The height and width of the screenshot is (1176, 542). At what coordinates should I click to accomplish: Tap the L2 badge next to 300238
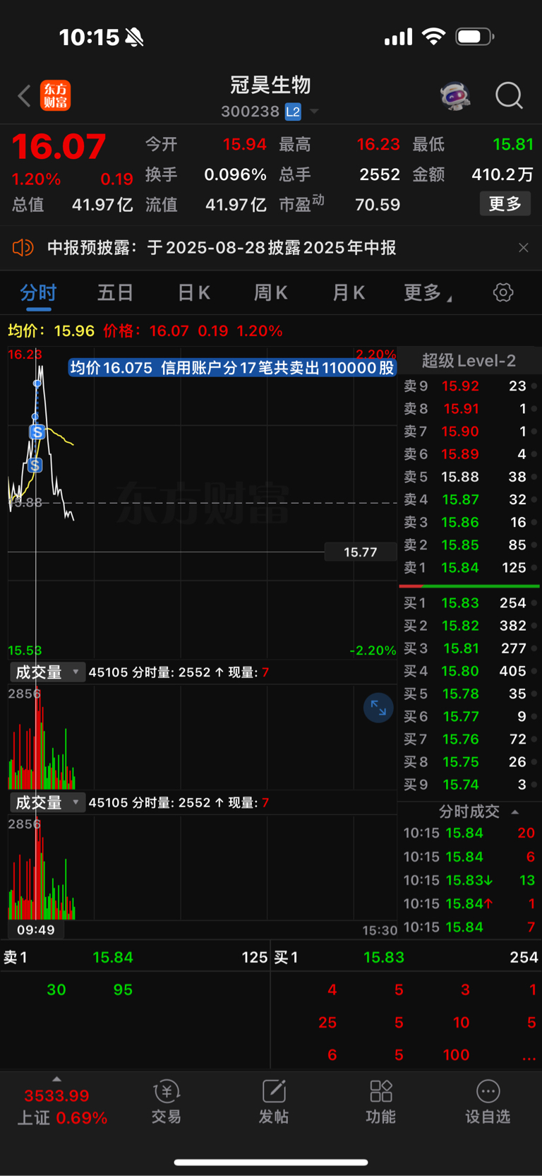(x=293, y=112)
